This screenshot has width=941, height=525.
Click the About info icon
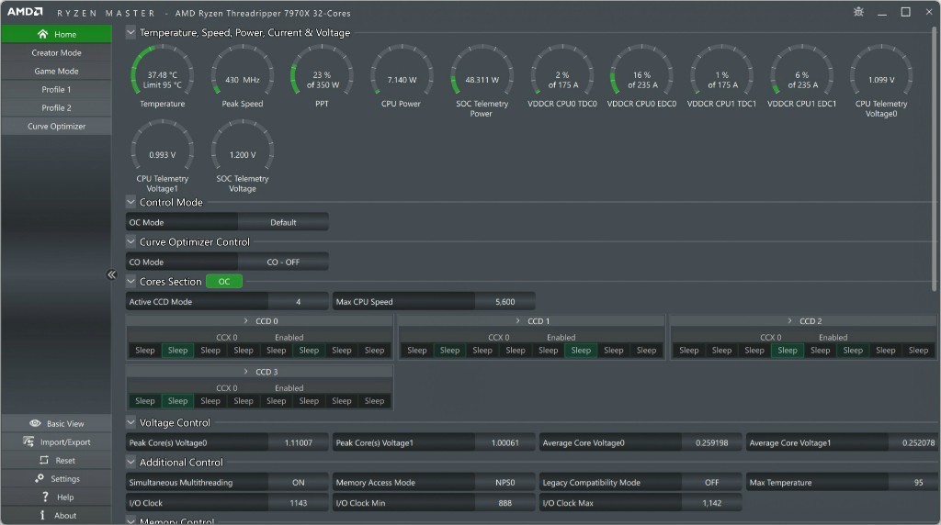[x=42, y=515]
